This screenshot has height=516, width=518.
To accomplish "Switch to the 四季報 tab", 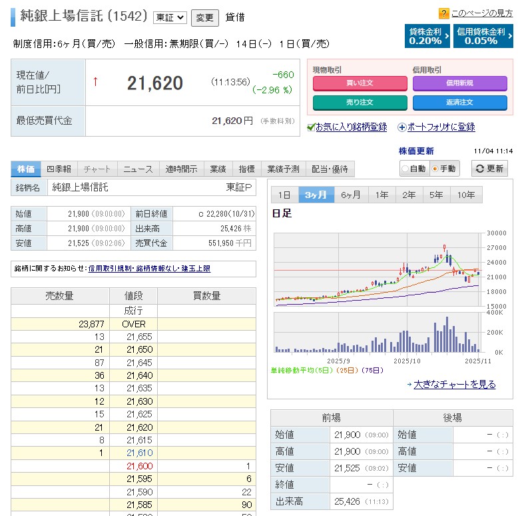I will pos(59,169).
